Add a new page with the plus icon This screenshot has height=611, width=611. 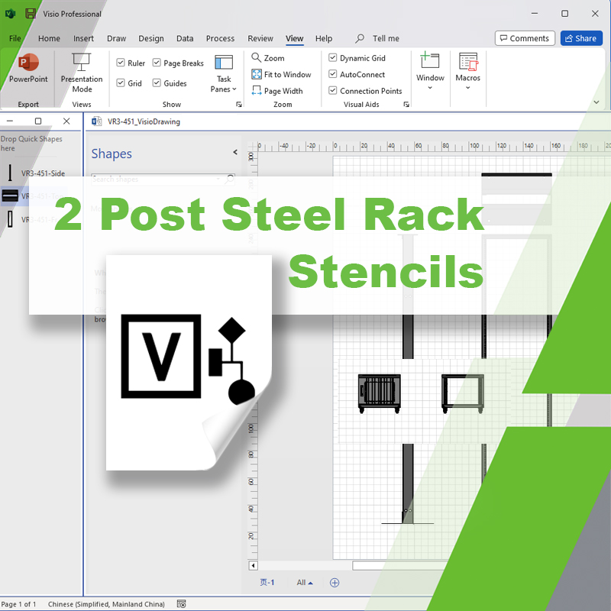pyautogui.click(x=334, y=582)
